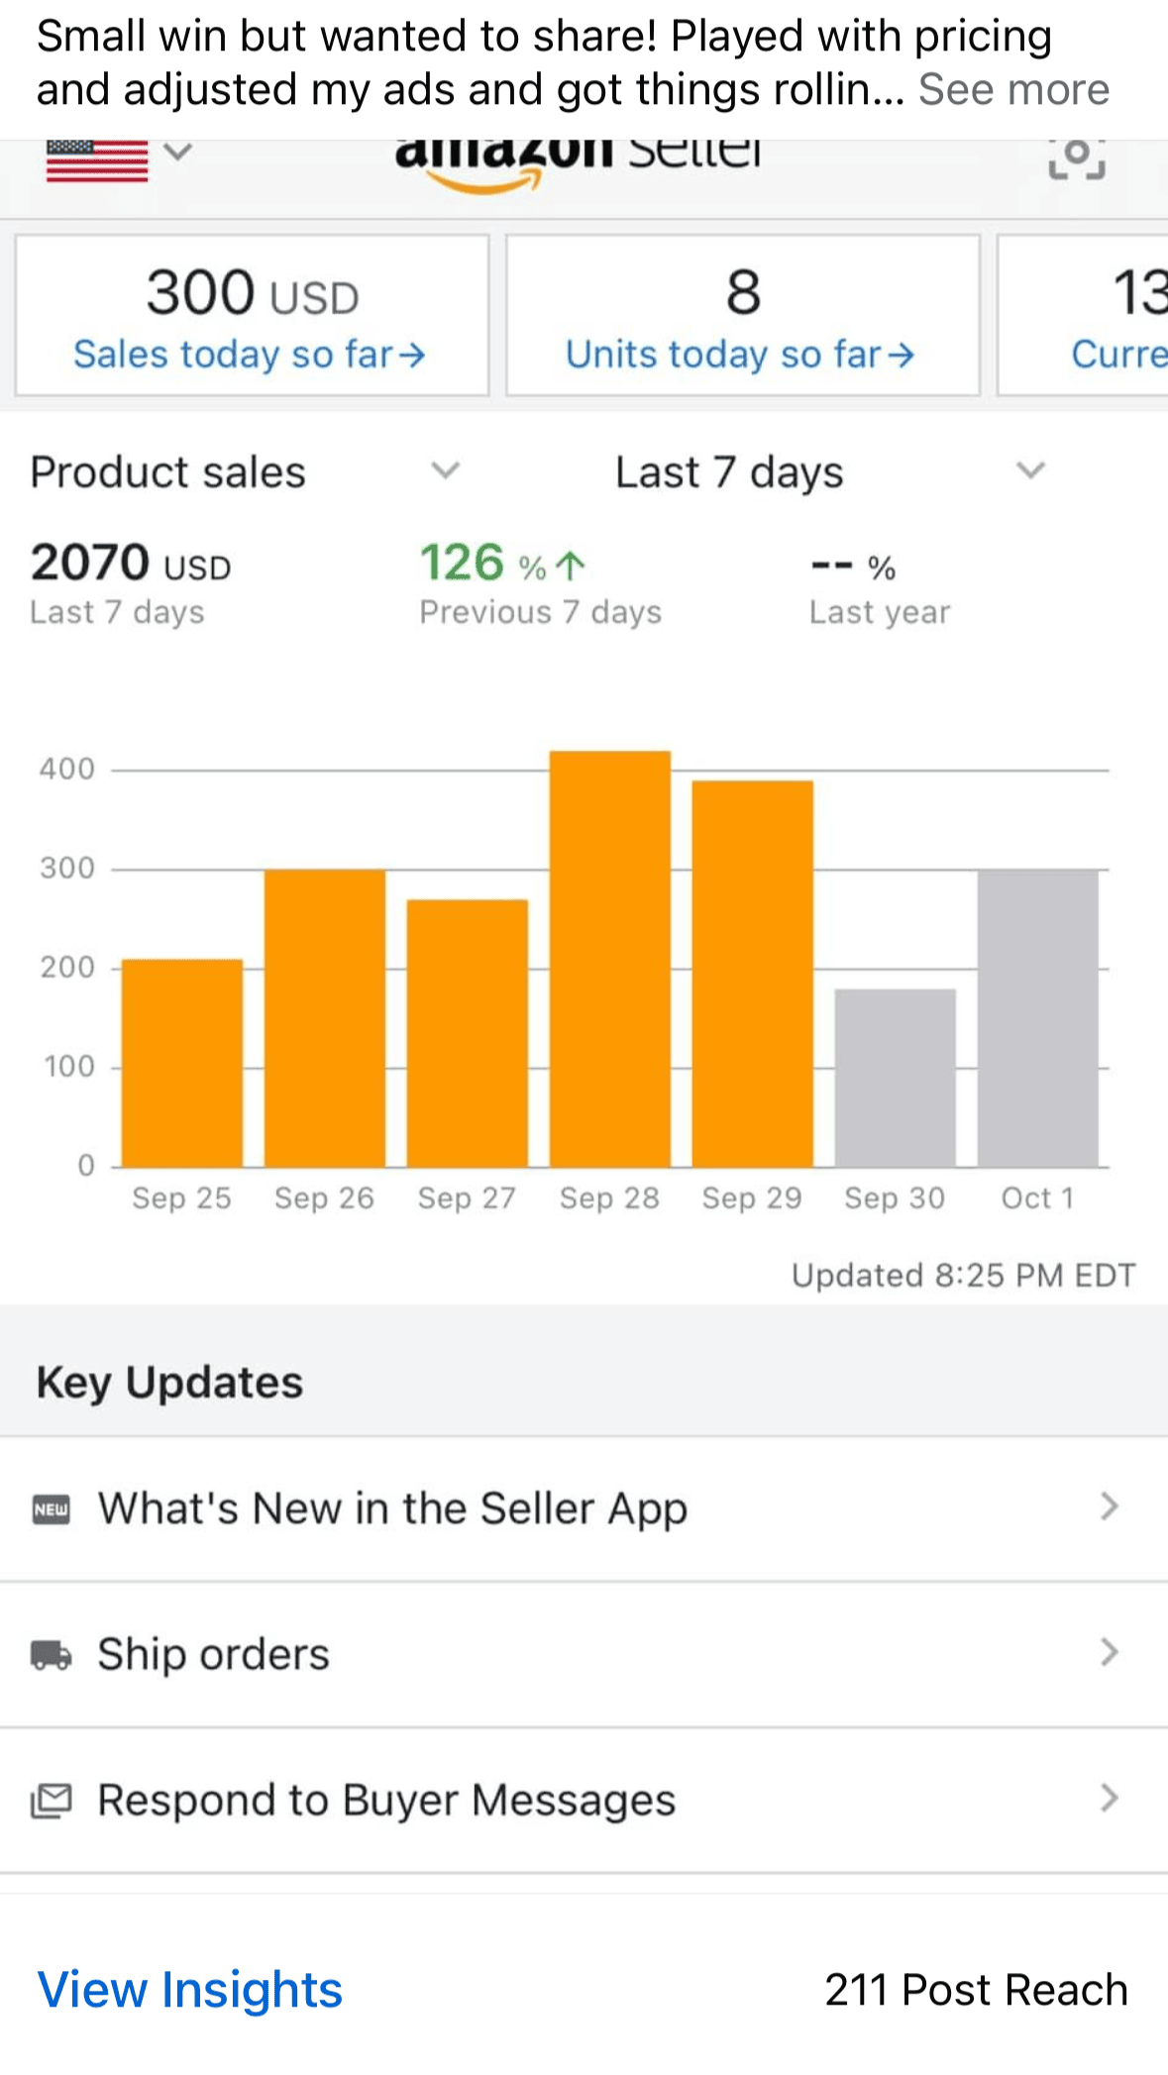Open Units today so far details
Viewport: 1168px width, 2075px height.
tap(741, 354)
